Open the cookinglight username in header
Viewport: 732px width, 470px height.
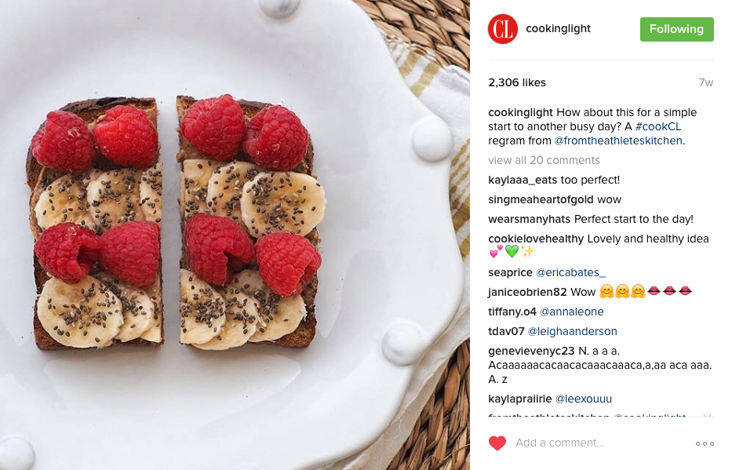click(x=558, y=28)
